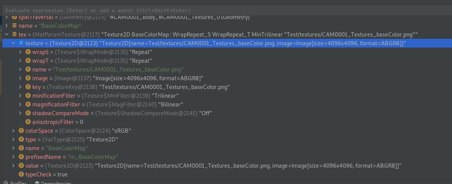Screen dimensions: 452x184
Task: Click the field icon beside key
Action: tap(28, 87)
